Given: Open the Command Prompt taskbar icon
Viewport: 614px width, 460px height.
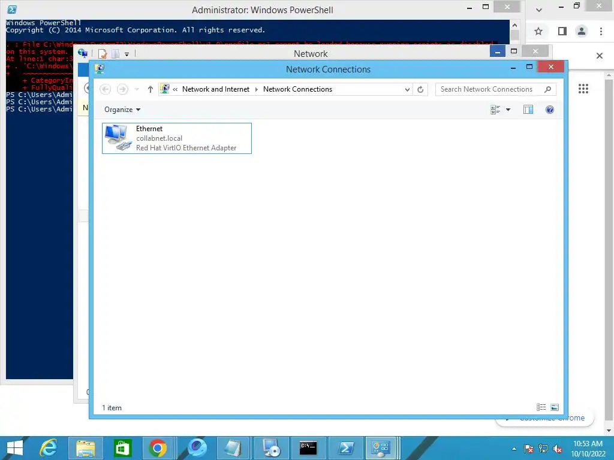Looking at the screenshot, I should tap(308, 448).
